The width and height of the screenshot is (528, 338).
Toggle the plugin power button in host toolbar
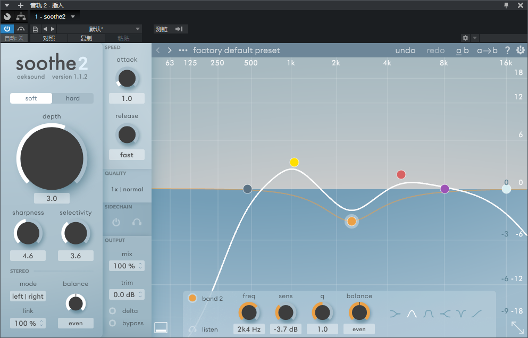(x=7, y=29)
